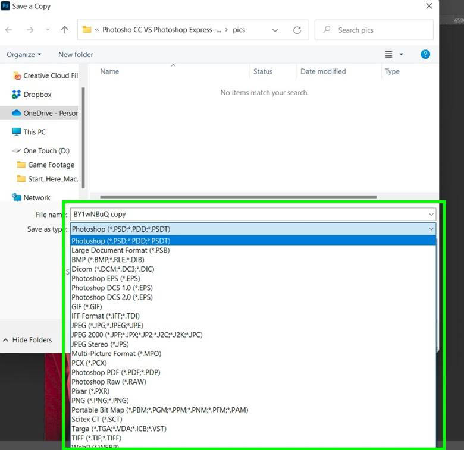Sort by the Name column
464x450 pixels.
click(x=109, y=71)
